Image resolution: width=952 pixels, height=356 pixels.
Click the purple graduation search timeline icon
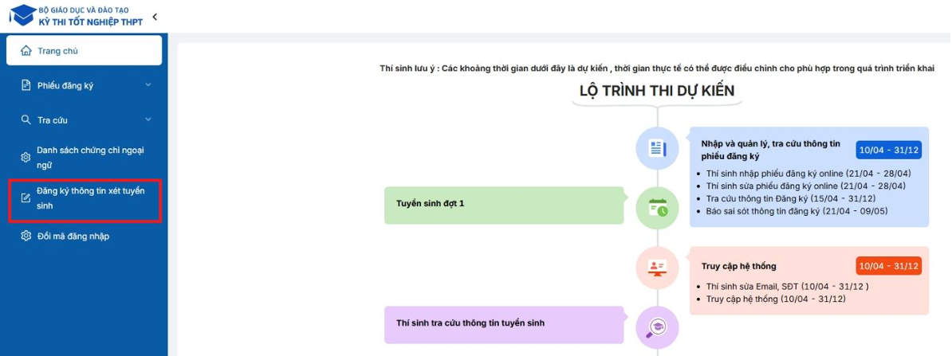[x=657, y=327]
